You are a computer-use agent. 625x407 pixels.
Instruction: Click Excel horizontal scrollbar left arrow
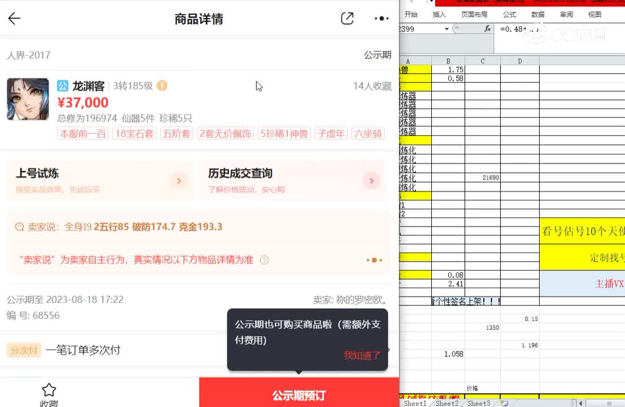[580, 404]
